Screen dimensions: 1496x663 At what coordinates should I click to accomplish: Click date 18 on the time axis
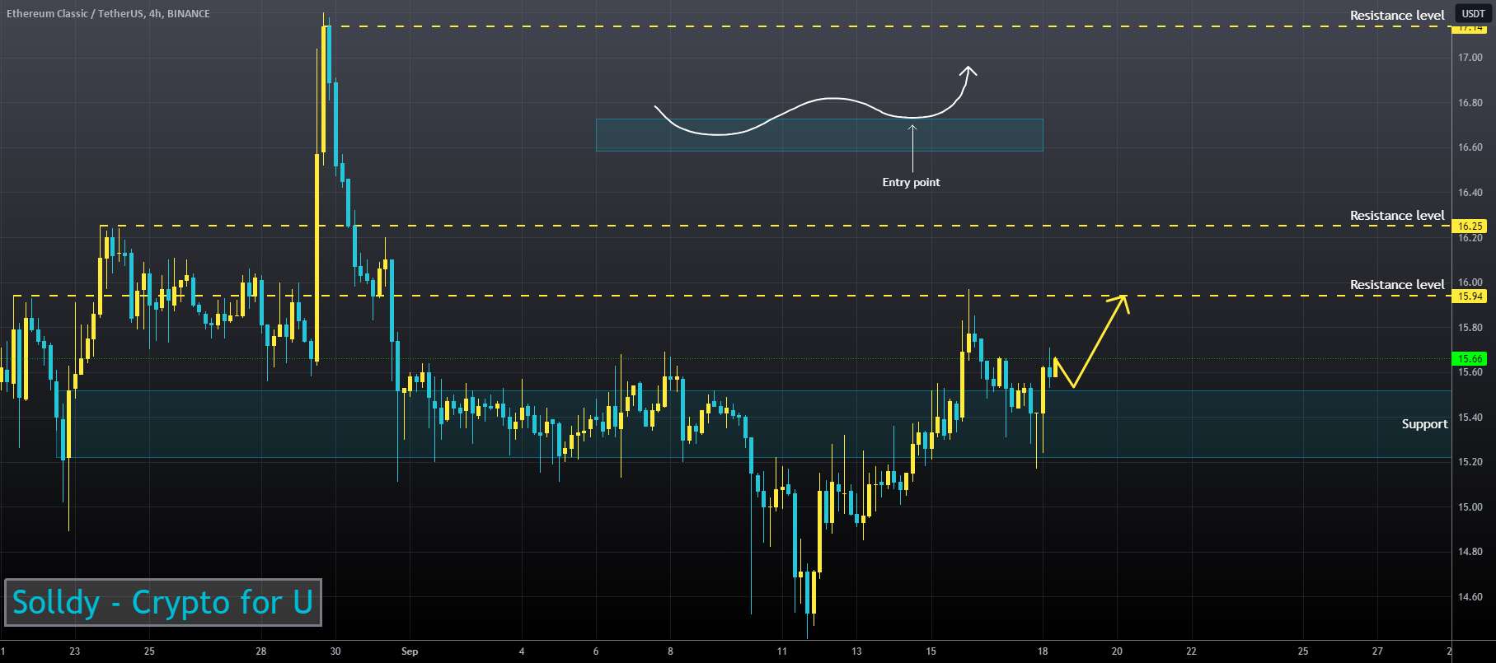[x=1043, y=651]
